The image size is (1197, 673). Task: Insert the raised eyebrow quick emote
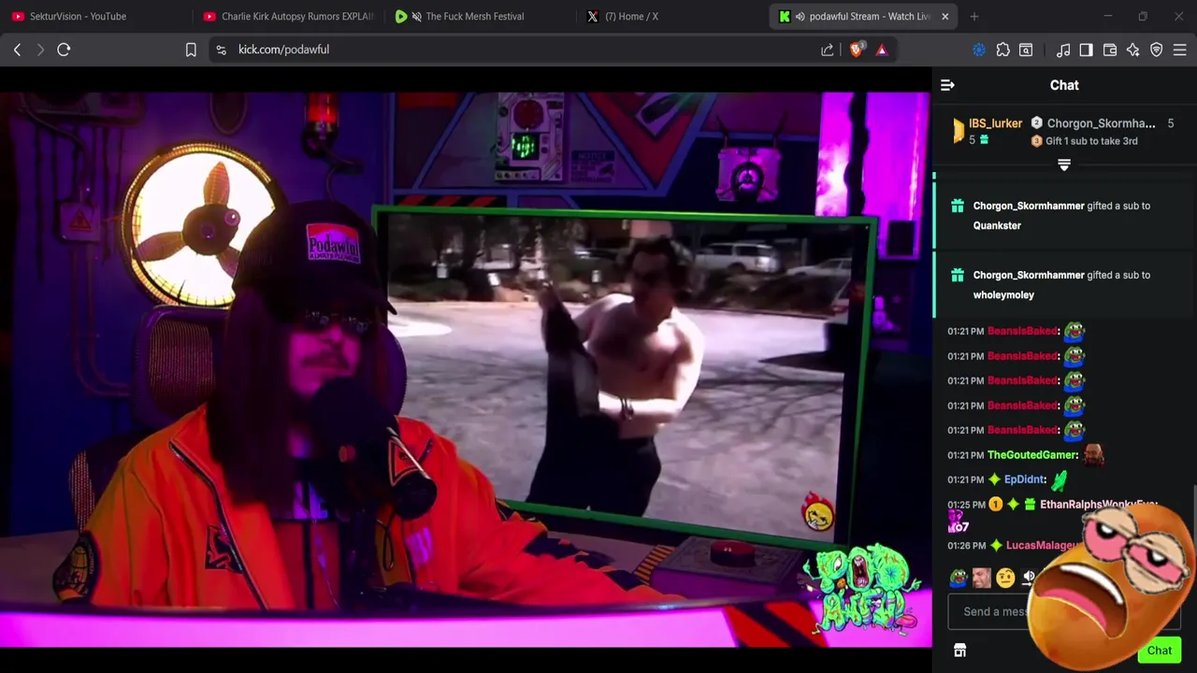(1005, 578)
